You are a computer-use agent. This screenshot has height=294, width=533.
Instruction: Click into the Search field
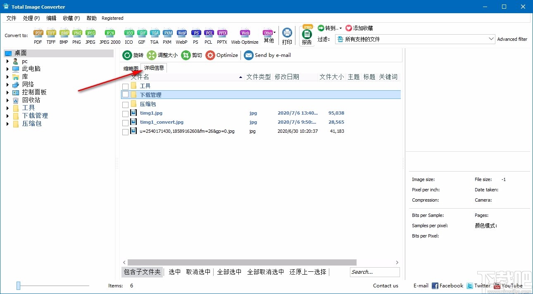[x=375, y=272]
